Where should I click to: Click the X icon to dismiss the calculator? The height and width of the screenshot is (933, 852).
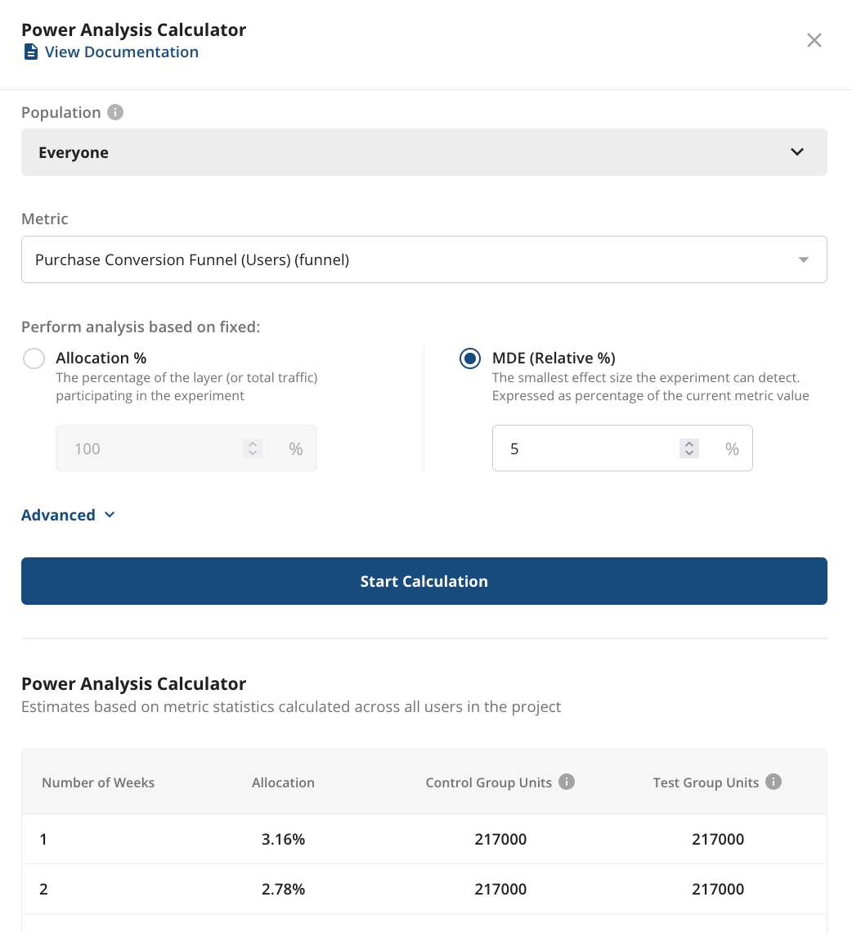click(x=814, y=39)
